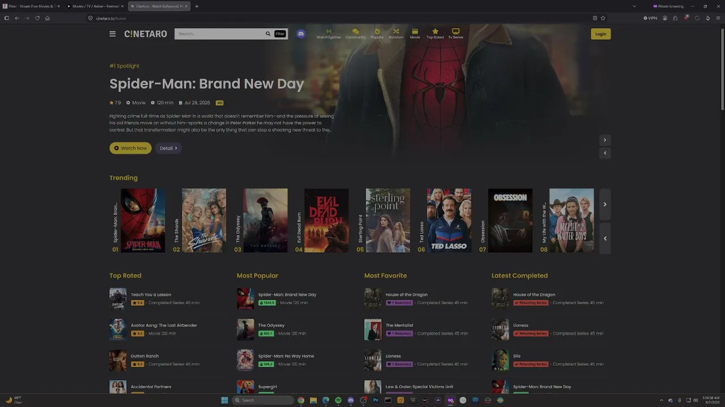Open Dutton Ranch in Top Rated
This screenshot has width=725, height=407.
pyautogui.click(x=144, y=356)
